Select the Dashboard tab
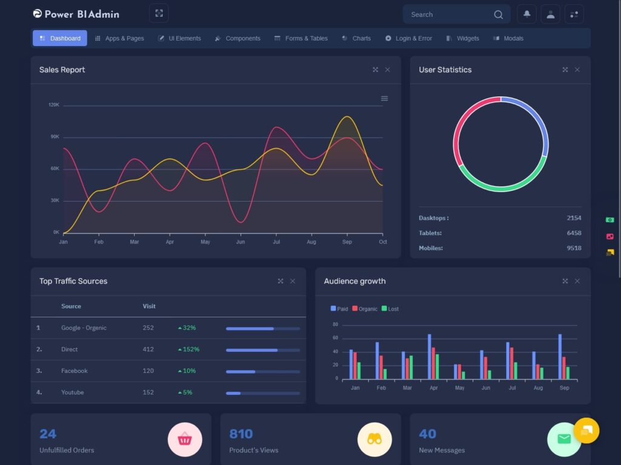The image size is (621, 465). [x=59, y=38]
